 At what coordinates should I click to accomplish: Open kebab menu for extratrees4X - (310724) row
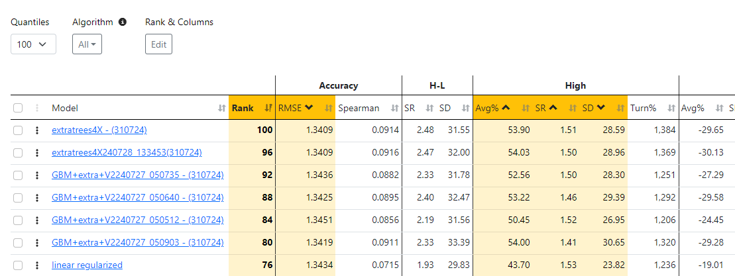pos(37,130)
